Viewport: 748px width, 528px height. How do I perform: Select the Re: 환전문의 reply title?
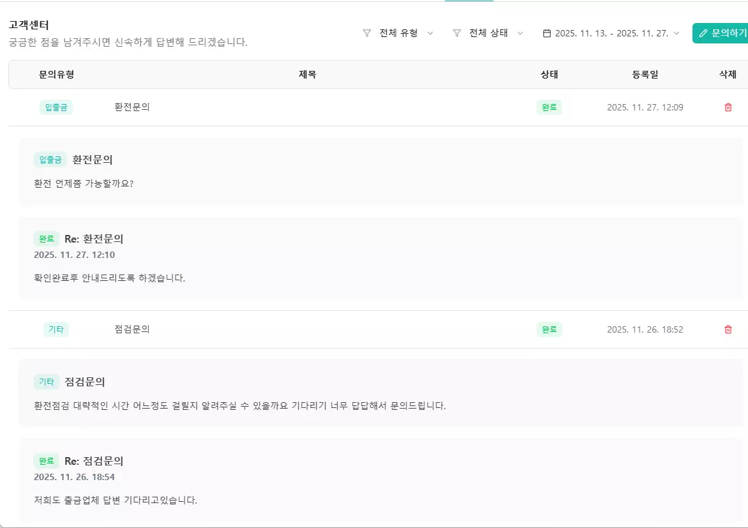94,239
